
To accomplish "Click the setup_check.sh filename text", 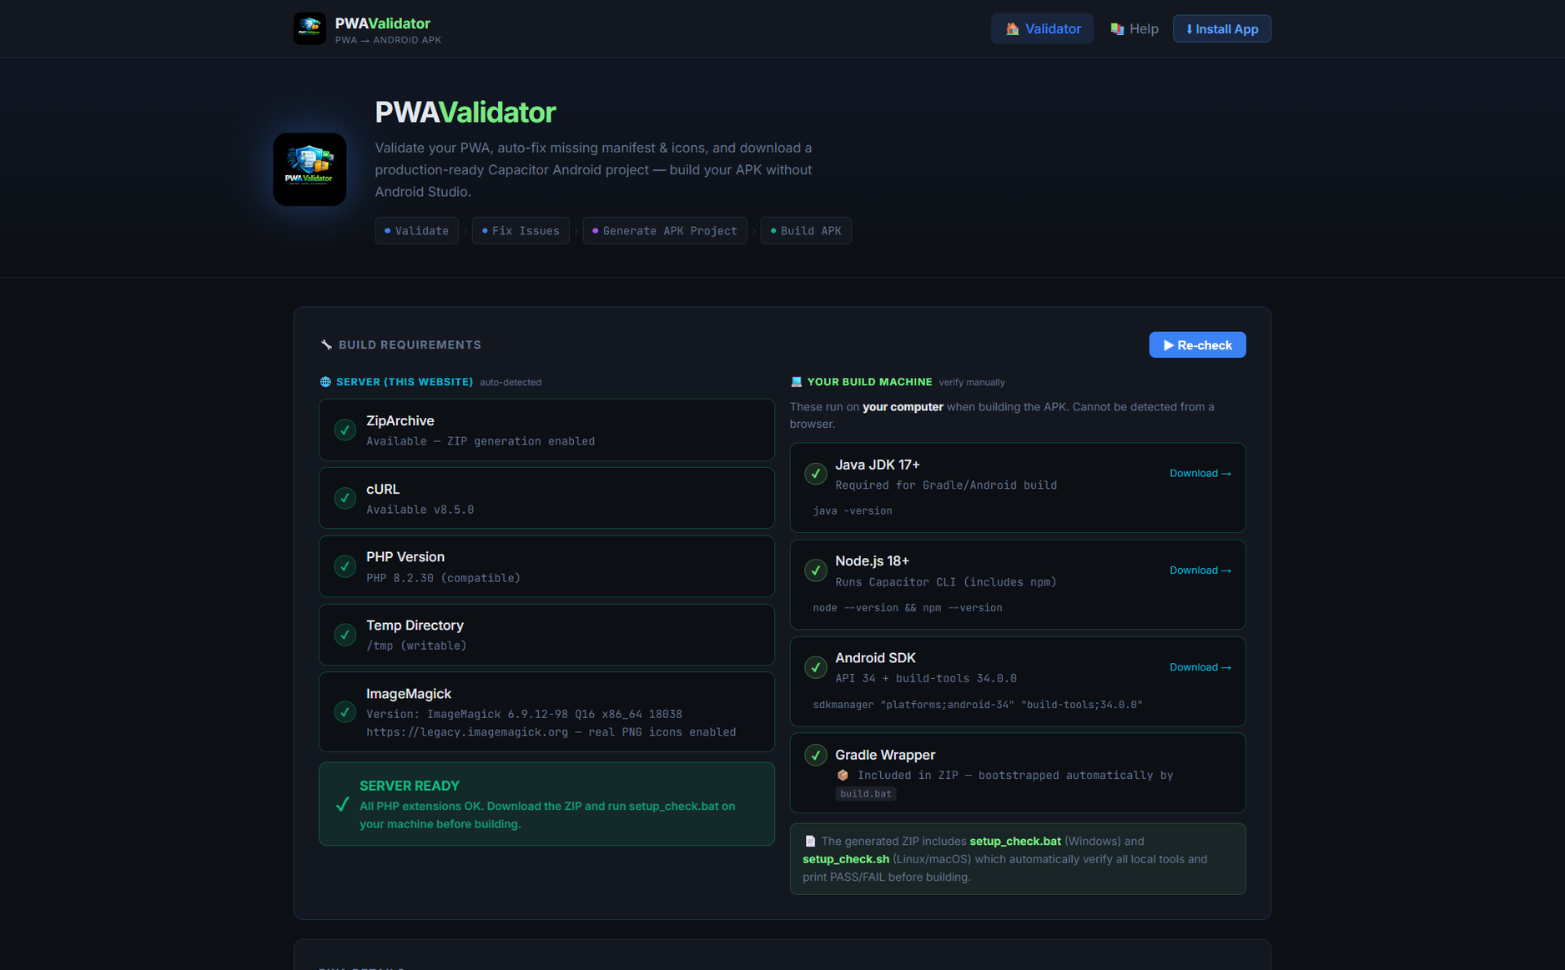I will [845, 859].
